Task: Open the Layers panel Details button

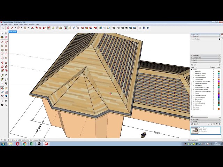Action: tap(220, 65)
